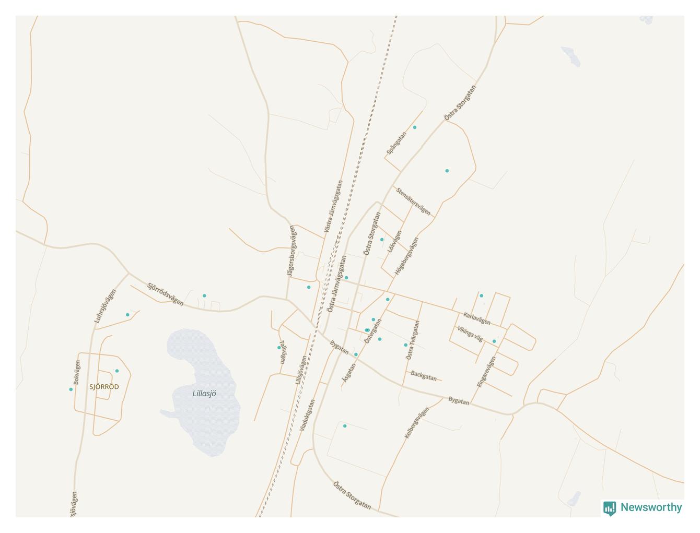Select the marker next to Luhrsjövägen
The image size is (700, 533).
tap(127, 315)
